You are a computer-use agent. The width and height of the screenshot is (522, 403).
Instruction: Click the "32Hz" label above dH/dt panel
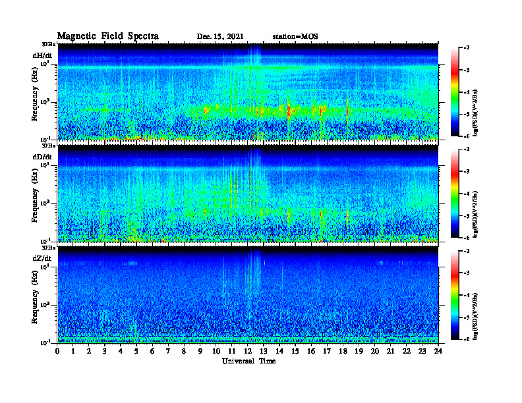coord(49,44)
